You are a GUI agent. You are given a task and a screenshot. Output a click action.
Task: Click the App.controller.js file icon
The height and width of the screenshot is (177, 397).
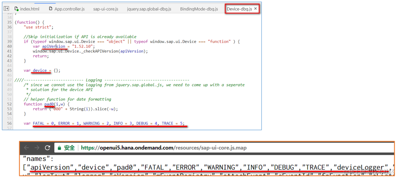pyautogui.click(x=51, y=9)
